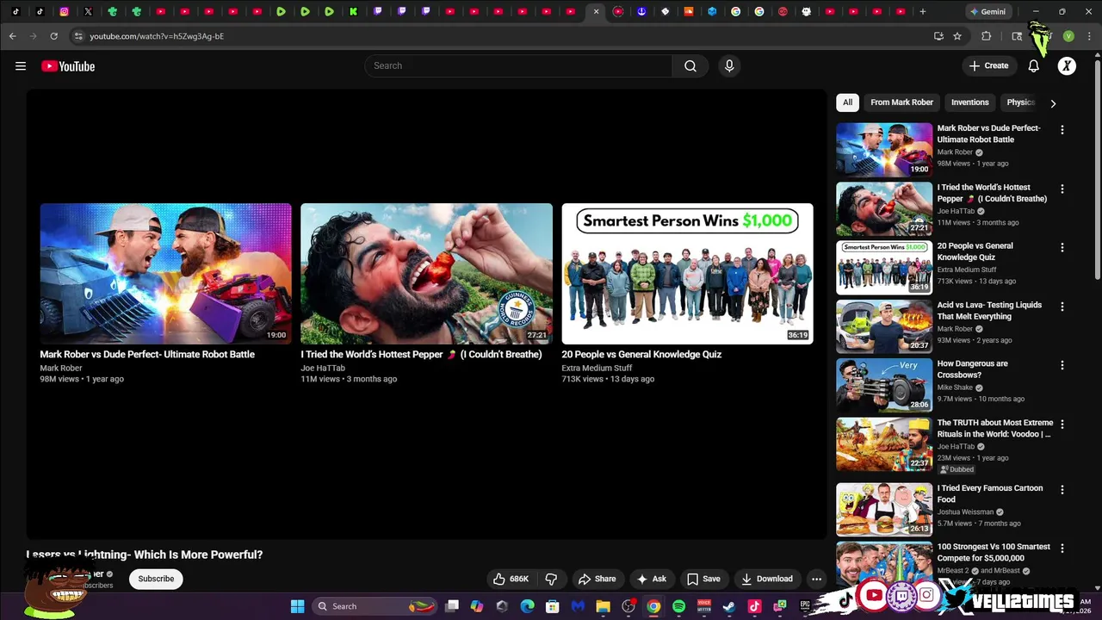View site information icon in address bar
This screenshot has width=1102, height=620.
pyautogui.click(x=78, y=36)
